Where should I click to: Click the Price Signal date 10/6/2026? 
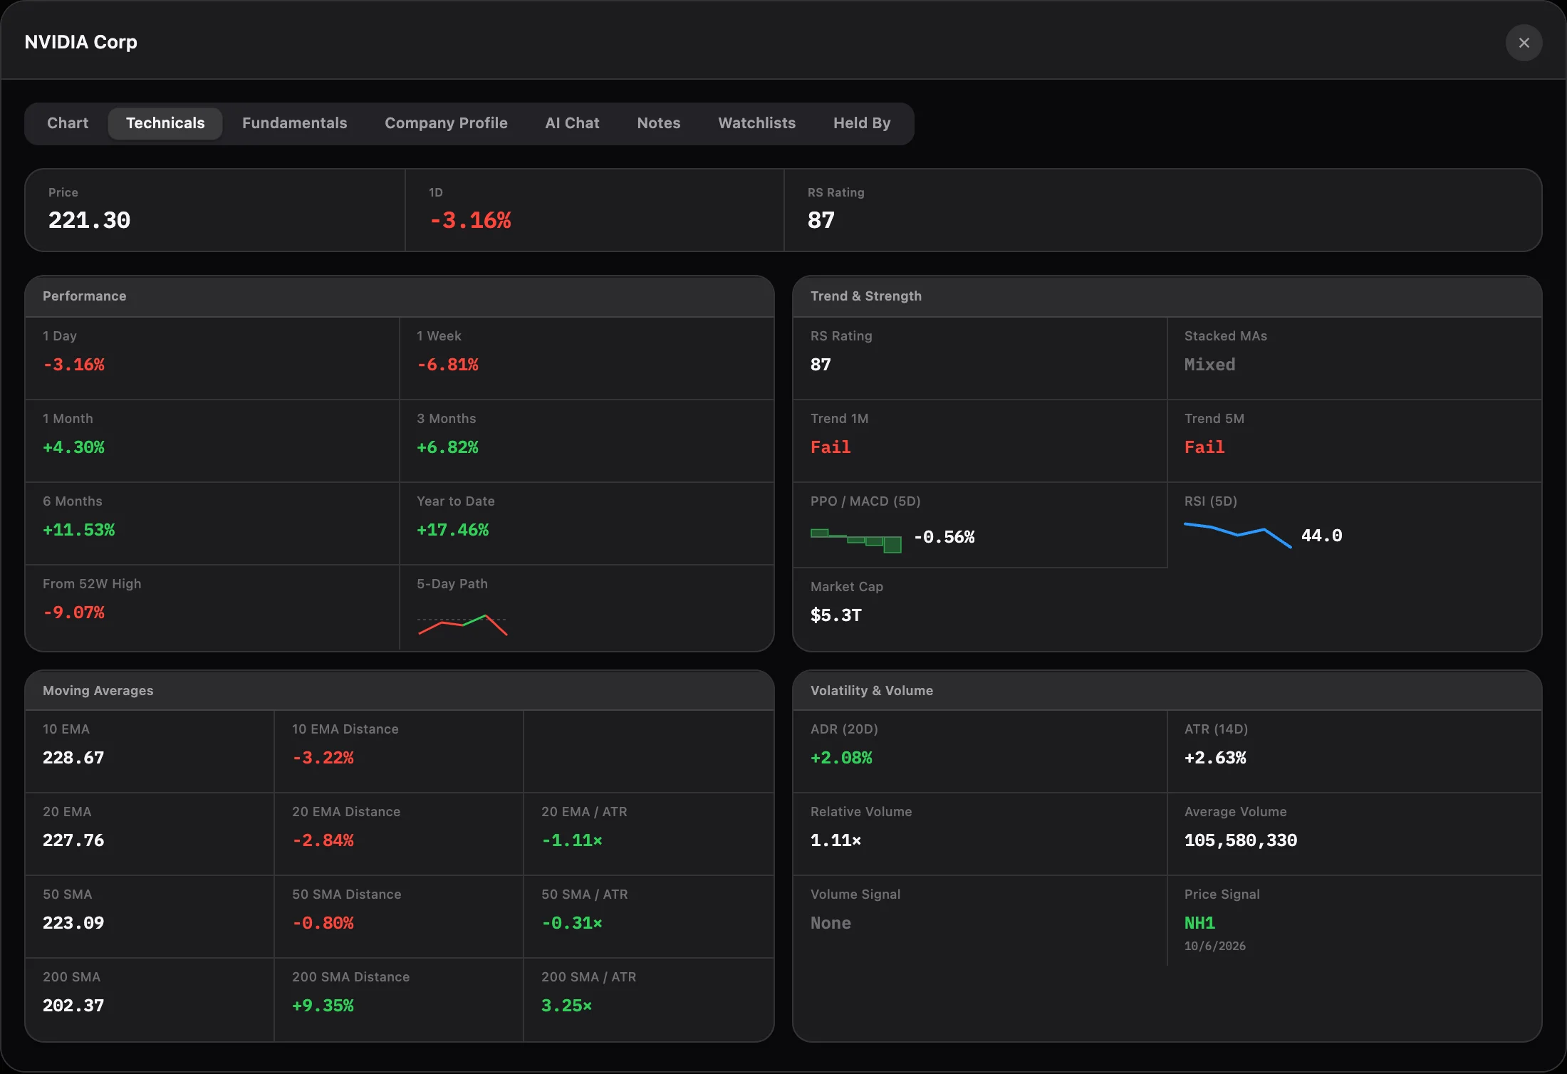point(1215,946)
